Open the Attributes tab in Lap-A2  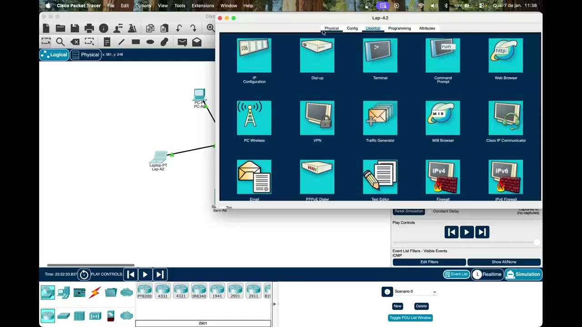(x=427, y=28)
